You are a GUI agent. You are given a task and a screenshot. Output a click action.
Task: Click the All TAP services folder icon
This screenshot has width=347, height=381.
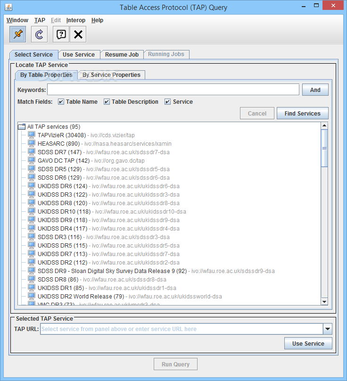tap(22, 127)
